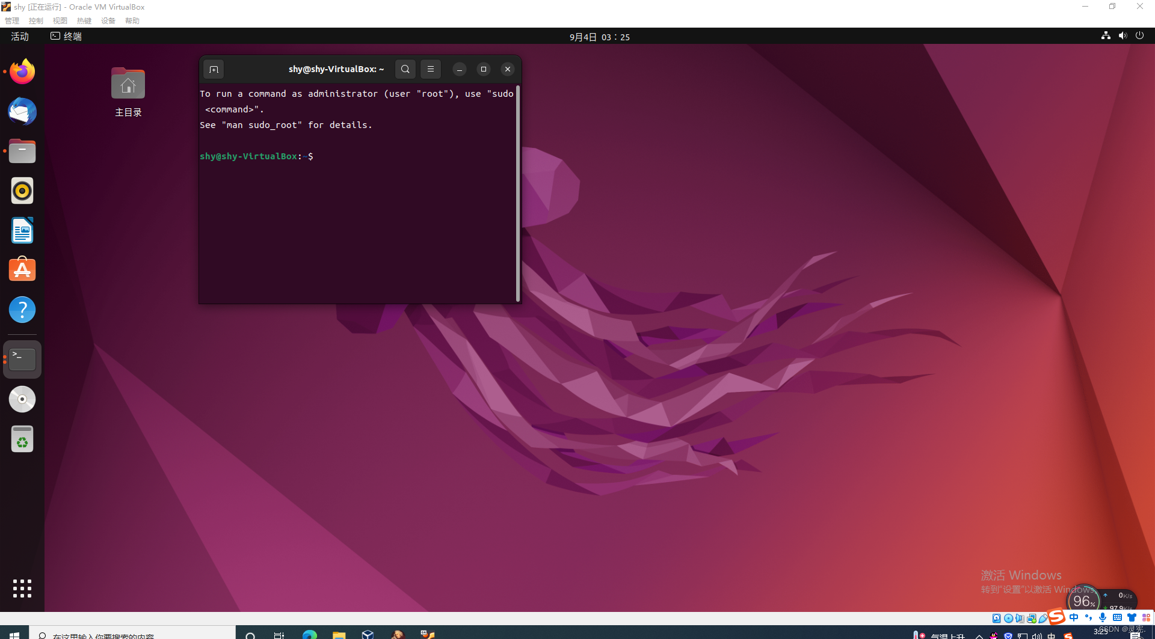
Task: Open the Files manager in the dock
Action: pyautogui.click(x=22, y=151)
